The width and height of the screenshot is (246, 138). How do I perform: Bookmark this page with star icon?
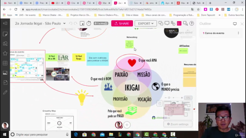tap(198, 9)
